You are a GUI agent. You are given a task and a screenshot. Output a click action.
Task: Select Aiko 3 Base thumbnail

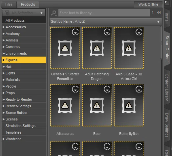[129, 48]
